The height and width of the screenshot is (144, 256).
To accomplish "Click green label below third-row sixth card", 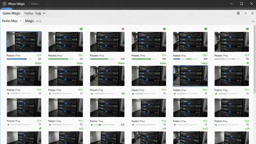I will pos(247,129).
